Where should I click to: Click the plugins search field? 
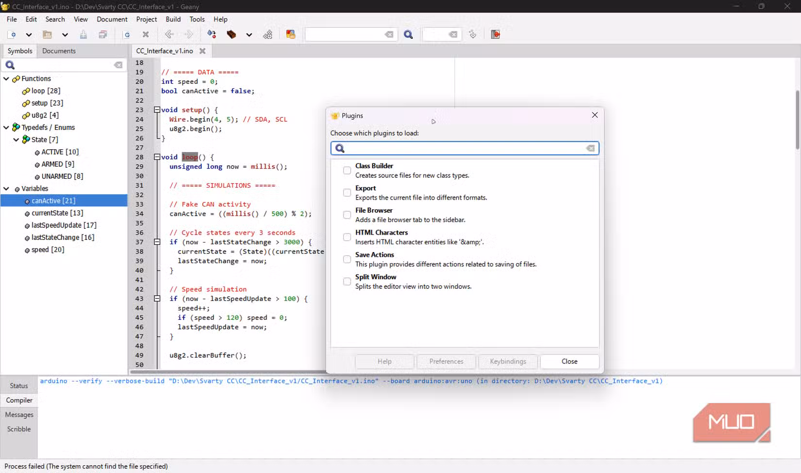point(465,148)
